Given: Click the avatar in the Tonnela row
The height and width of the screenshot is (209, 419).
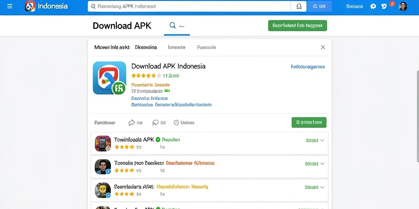Looking at the screenshot, I should click(103, 167).
